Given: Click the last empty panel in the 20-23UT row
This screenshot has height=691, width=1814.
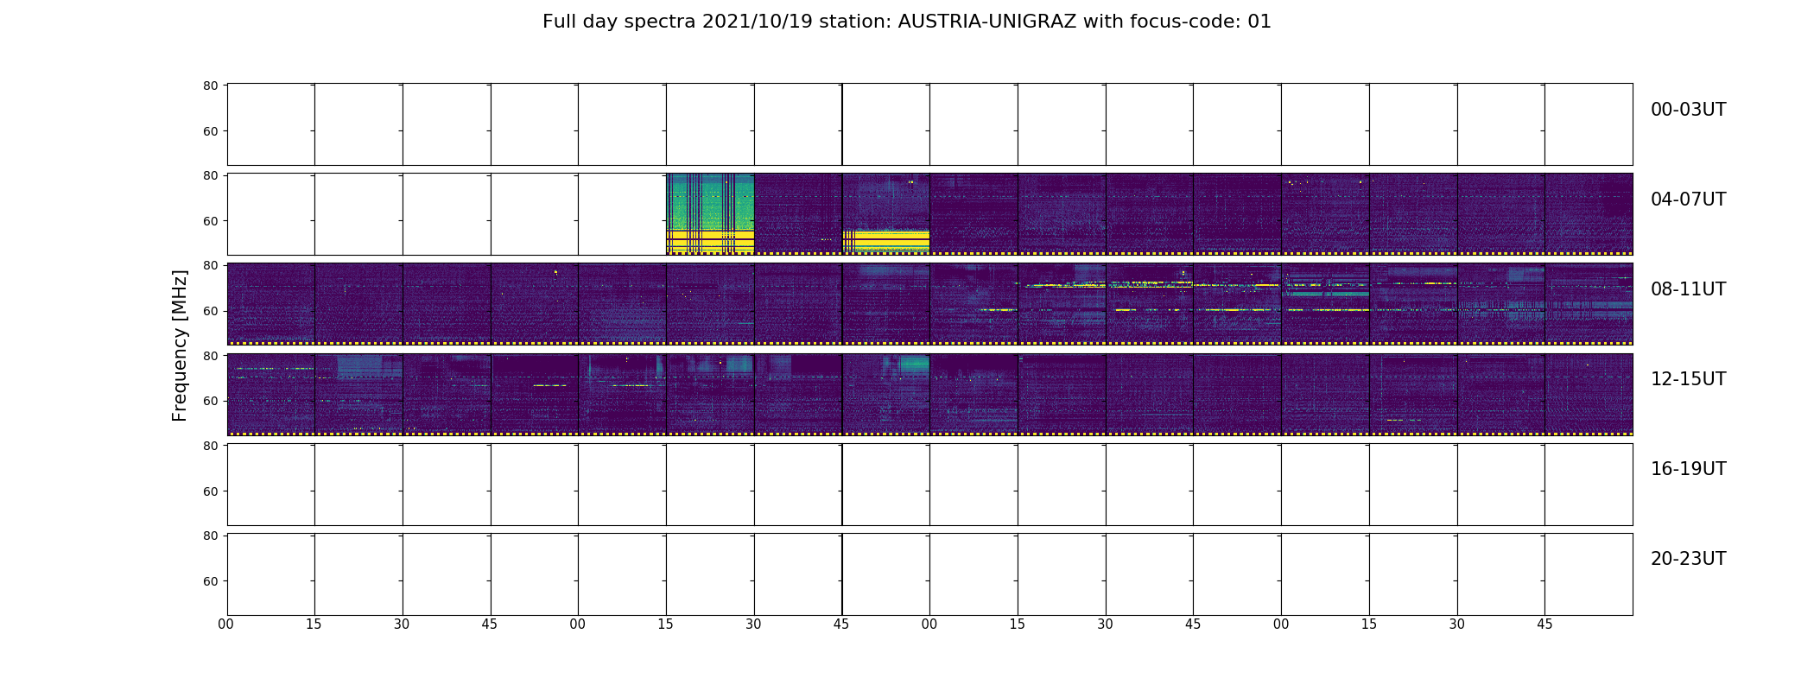Looking at the screenshot, I should [1589, 574].
